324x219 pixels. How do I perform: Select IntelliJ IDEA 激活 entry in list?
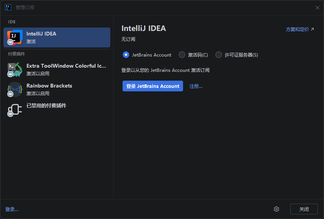coord(57,37)
